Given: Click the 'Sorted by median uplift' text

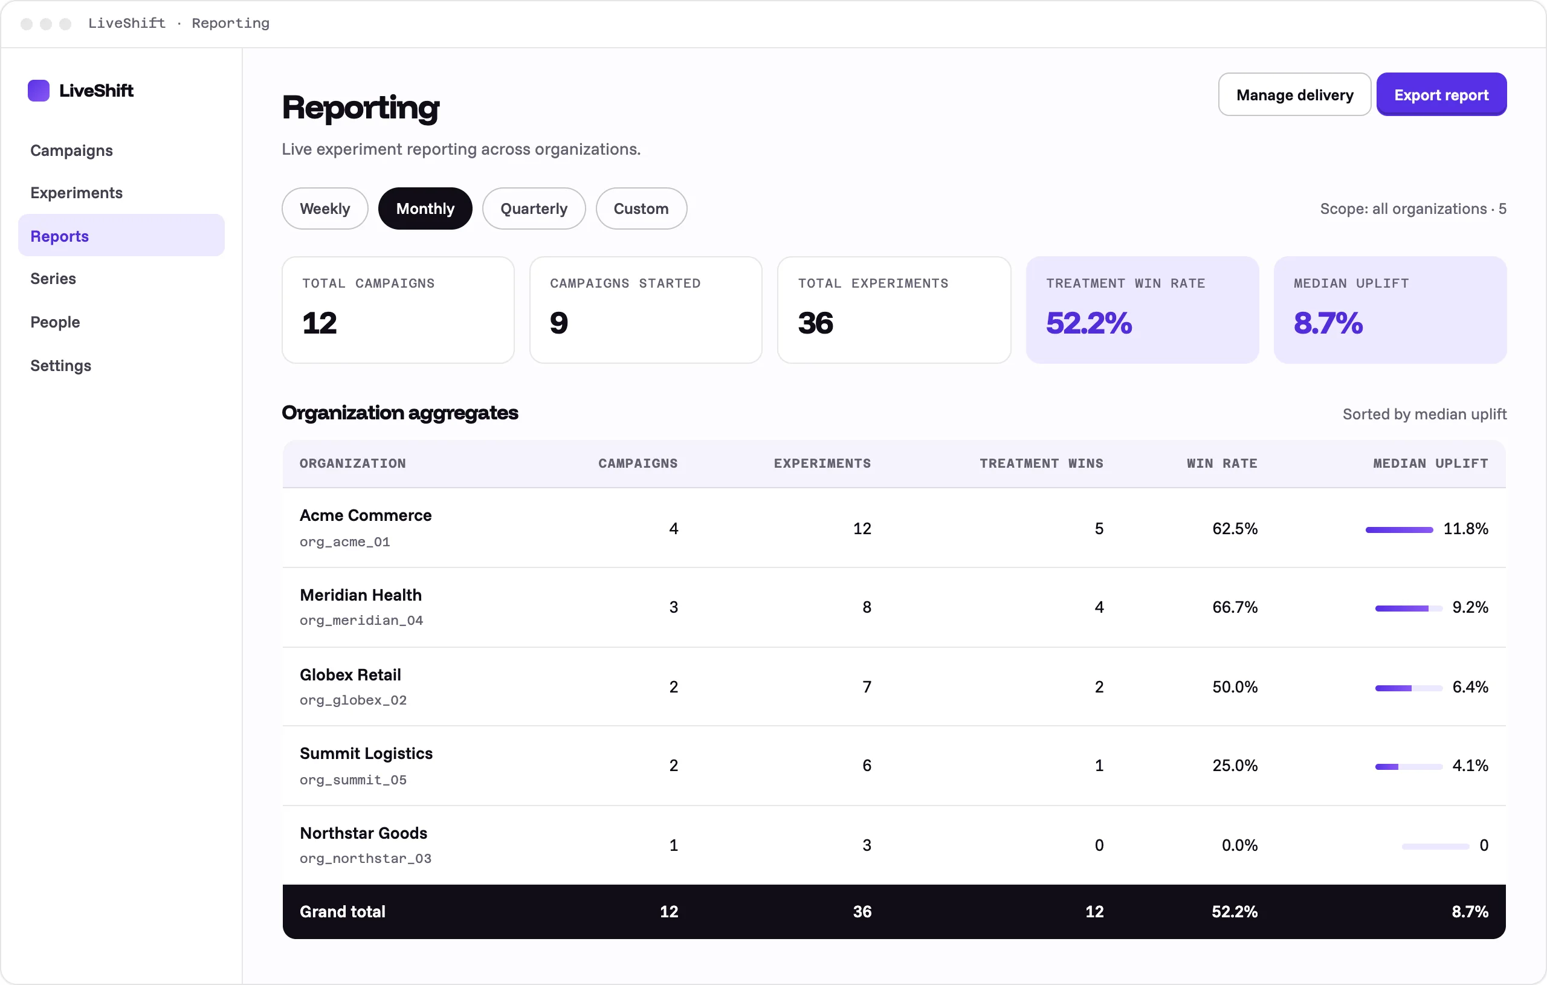Looking at the screenshot, I should [x=1424, y=414].
